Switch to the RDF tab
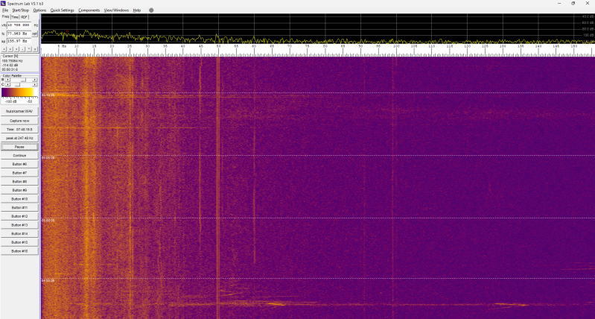Image resolution: width=595 pixels, height=319 pixels. (x=25, y=17)
